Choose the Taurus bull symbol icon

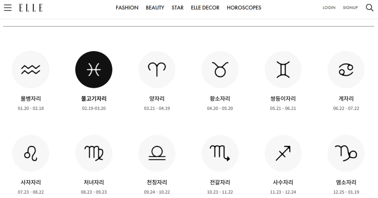pyautogui.click(x=220, y=70)
